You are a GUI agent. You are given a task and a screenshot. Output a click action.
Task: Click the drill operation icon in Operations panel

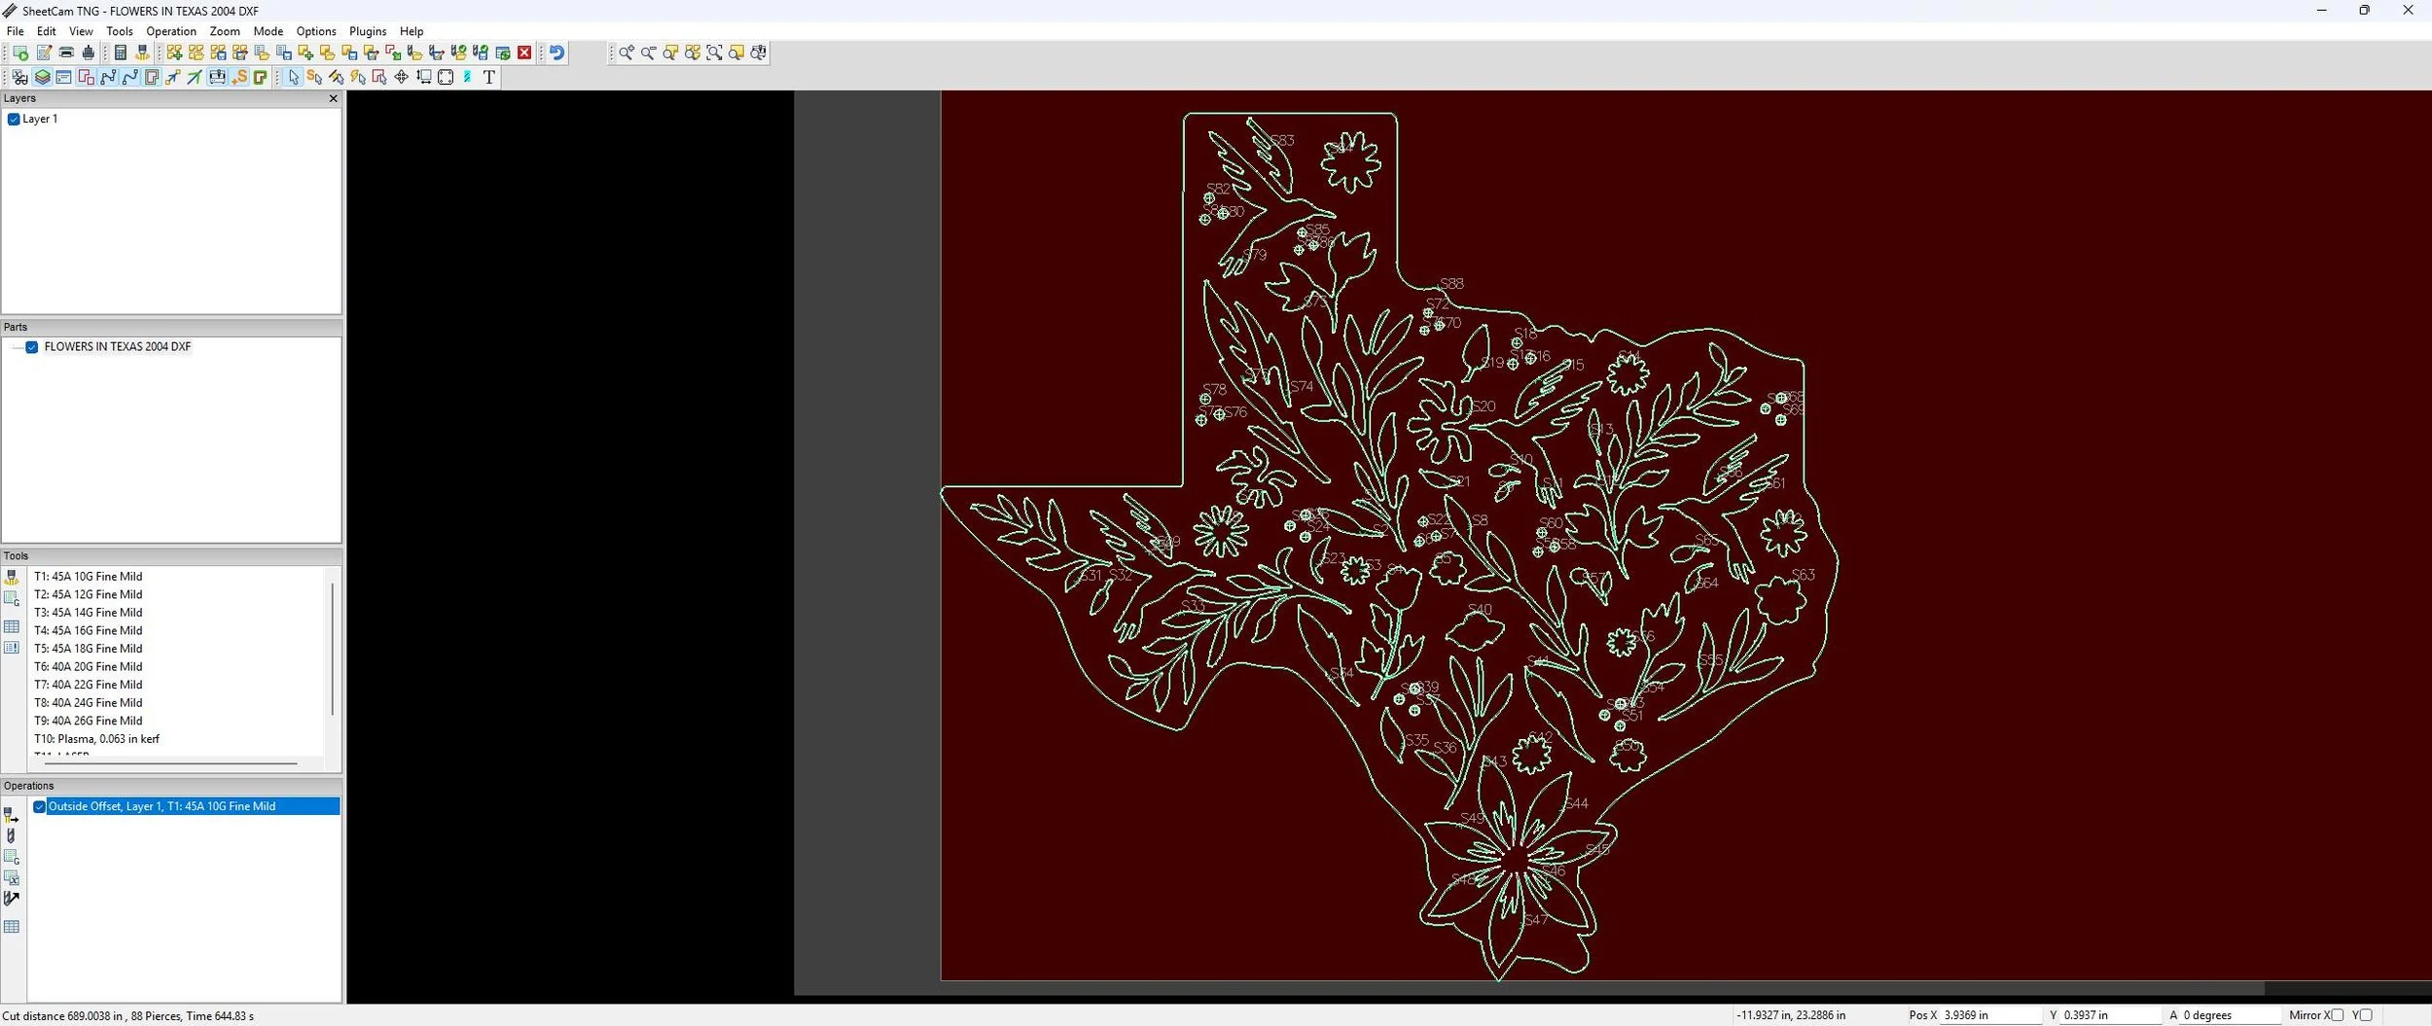tap(12, 835)
